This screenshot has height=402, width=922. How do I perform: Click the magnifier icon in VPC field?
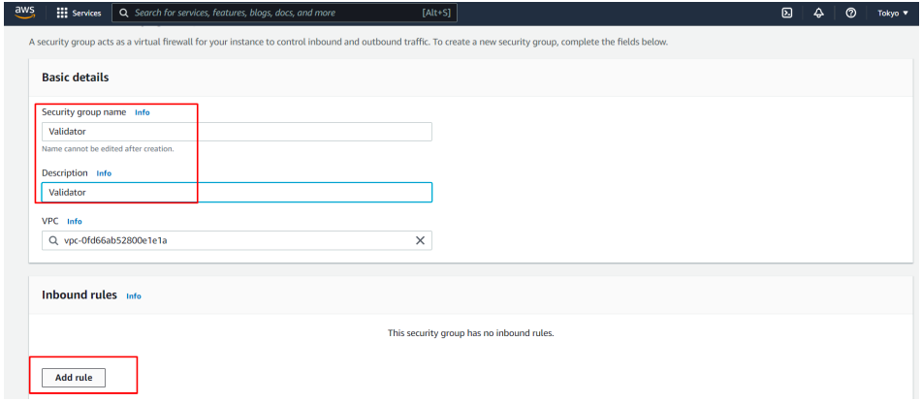point(53,241)
